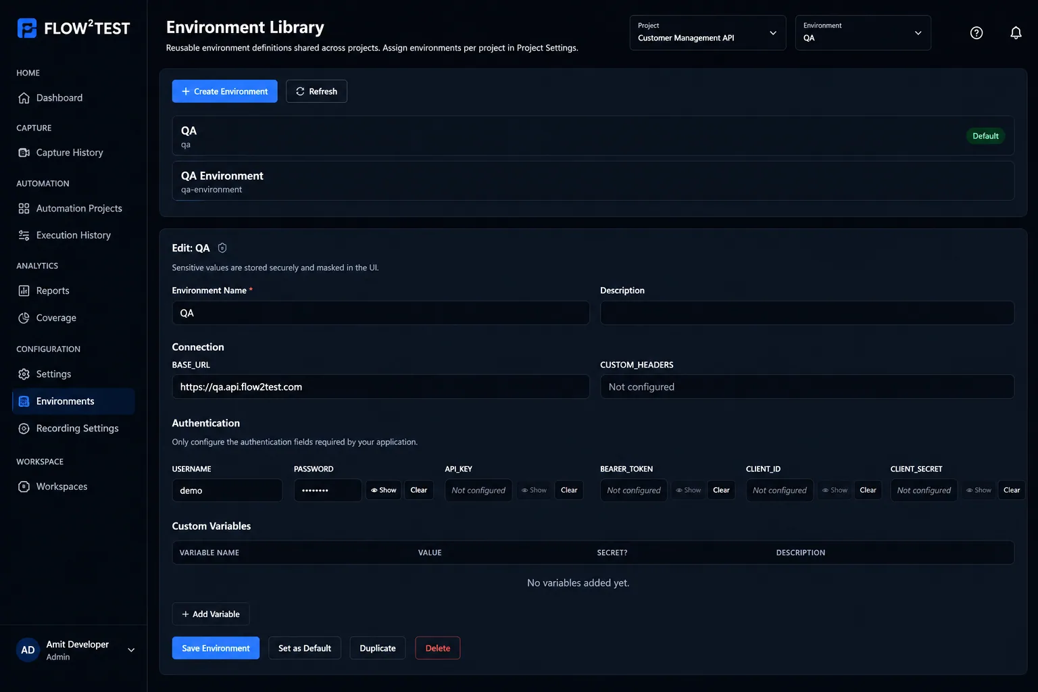Select the QA environment row
Viewport: 1038px width, 692px height.
point(593,136)
